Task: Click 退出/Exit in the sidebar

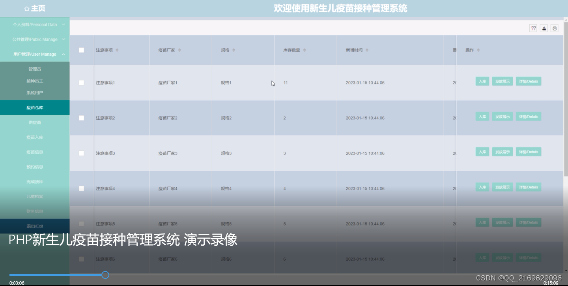Action: tap(35, 226)
